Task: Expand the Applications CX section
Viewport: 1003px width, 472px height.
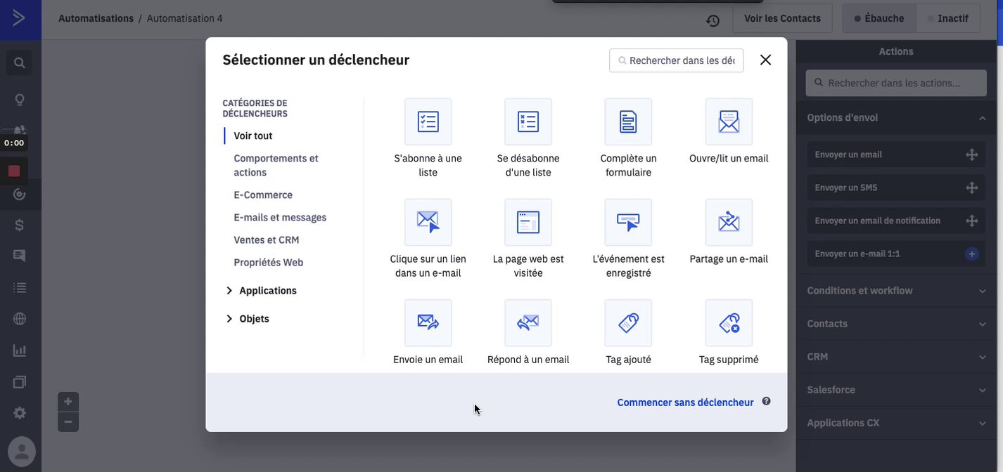Action: (983, 423)
